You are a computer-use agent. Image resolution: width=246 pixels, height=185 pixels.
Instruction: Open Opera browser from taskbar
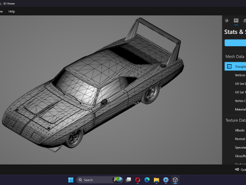pos(138,180)
